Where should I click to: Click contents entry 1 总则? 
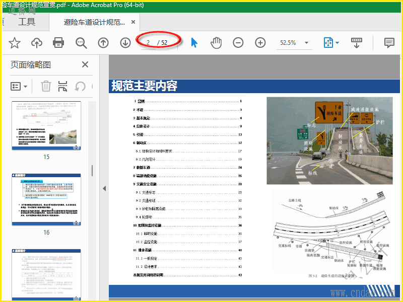187,101
